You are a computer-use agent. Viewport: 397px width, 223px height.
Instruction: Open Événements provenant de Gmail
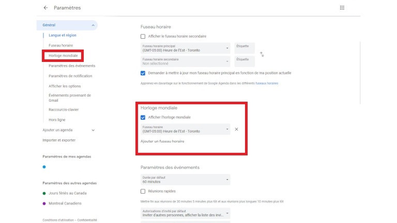[x=70, y=98]
